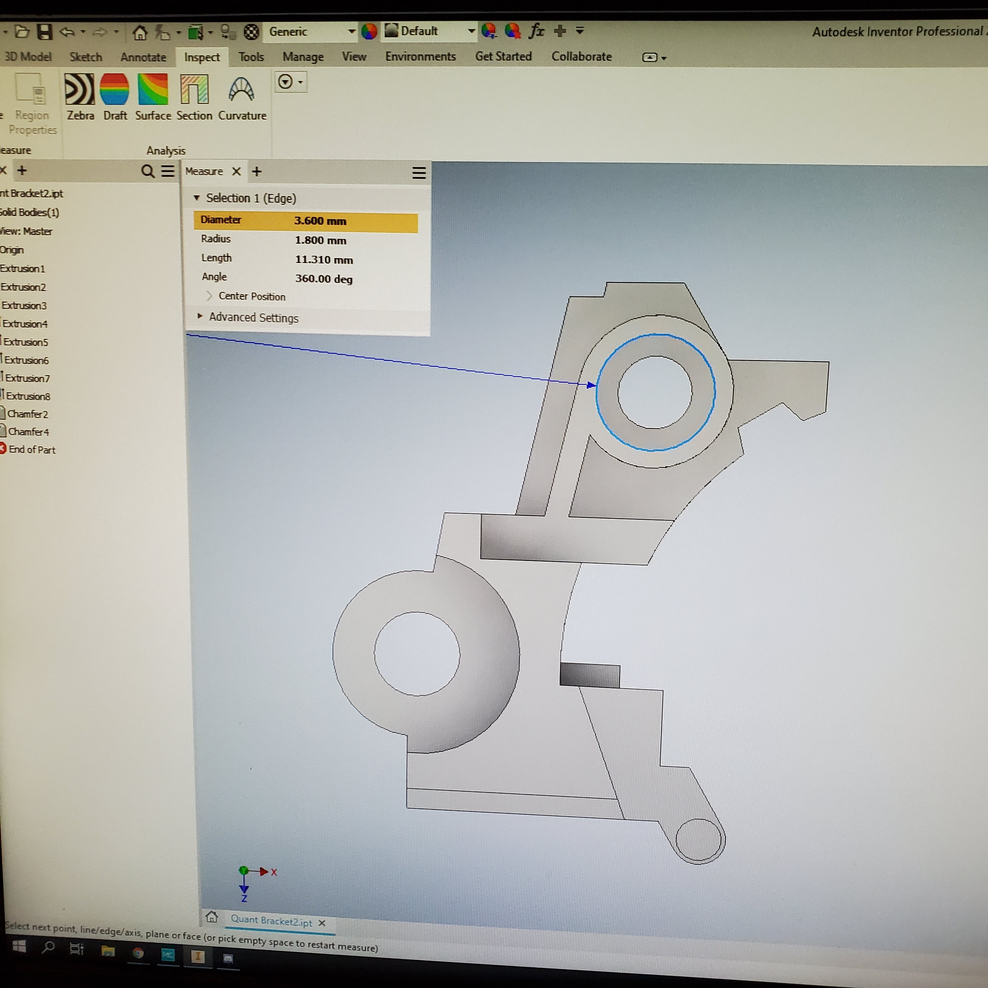The image size is (988, 988).
Task: Open the Undo history dropdown arrow
Action: [83, 32]
